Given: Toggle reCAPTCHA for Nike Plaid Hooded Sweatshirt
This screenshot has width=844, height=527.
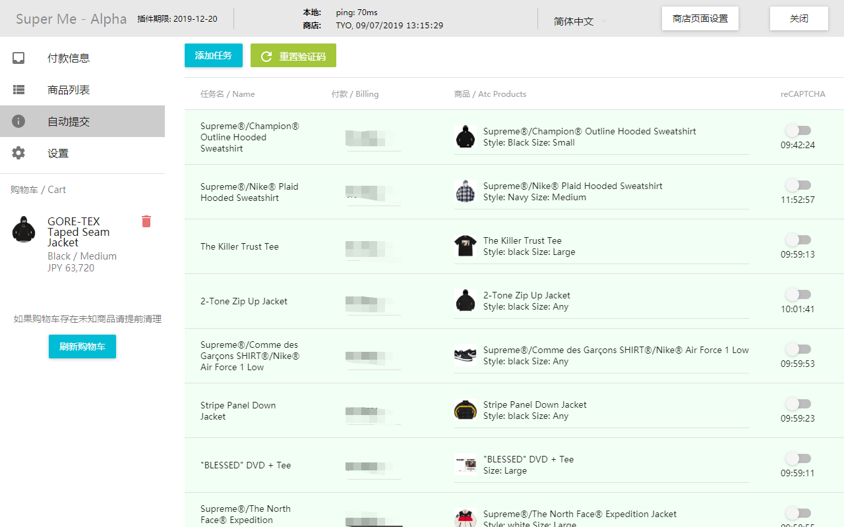Looking at the screenshot, I should (798, 185).
